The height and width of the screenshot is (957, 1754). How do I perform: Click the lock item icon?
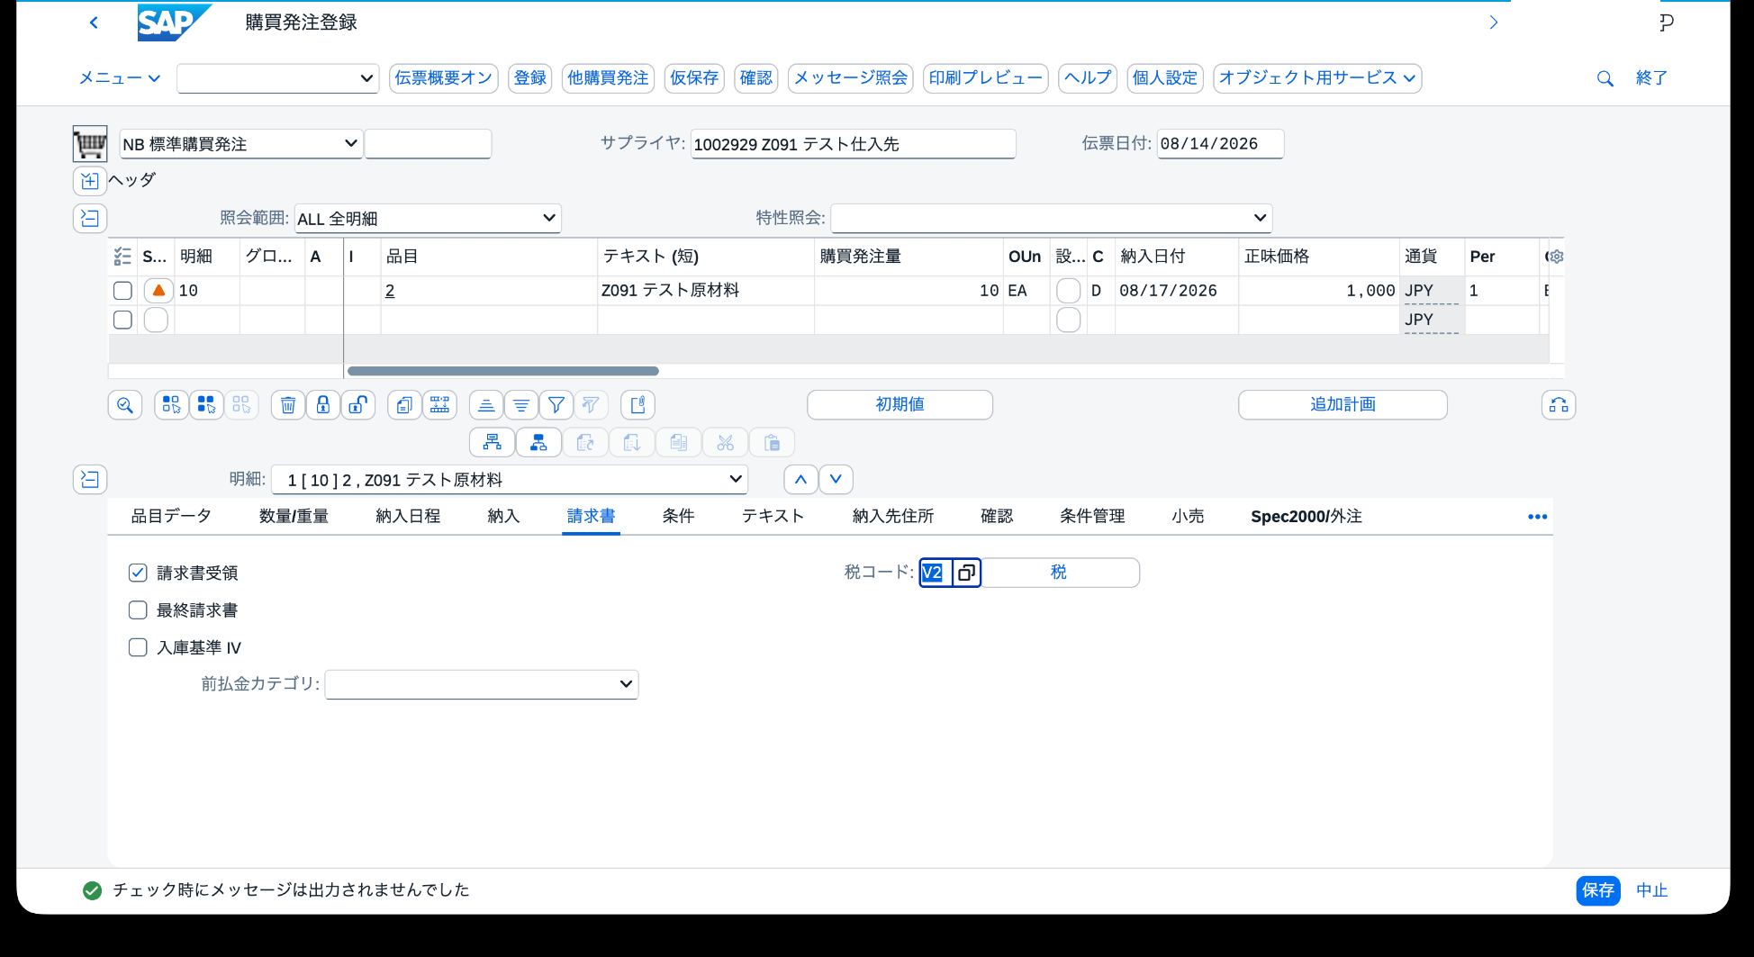(323, 405)
